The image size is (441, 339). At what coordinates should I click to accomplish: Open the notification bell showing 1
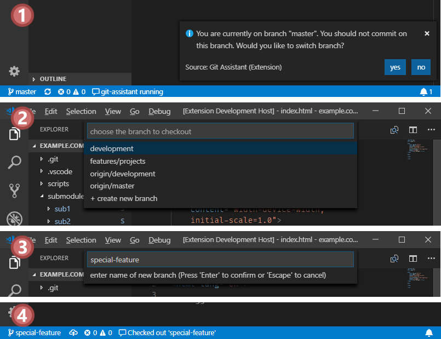pyautogui.click(x=426, y=92)
